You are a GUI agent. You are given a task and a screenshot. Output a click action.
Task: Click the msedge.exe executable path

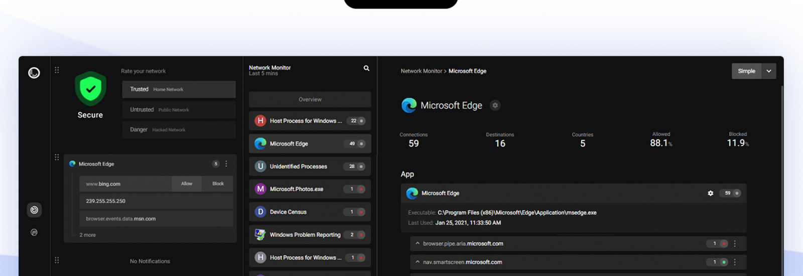tap(517, 213)
